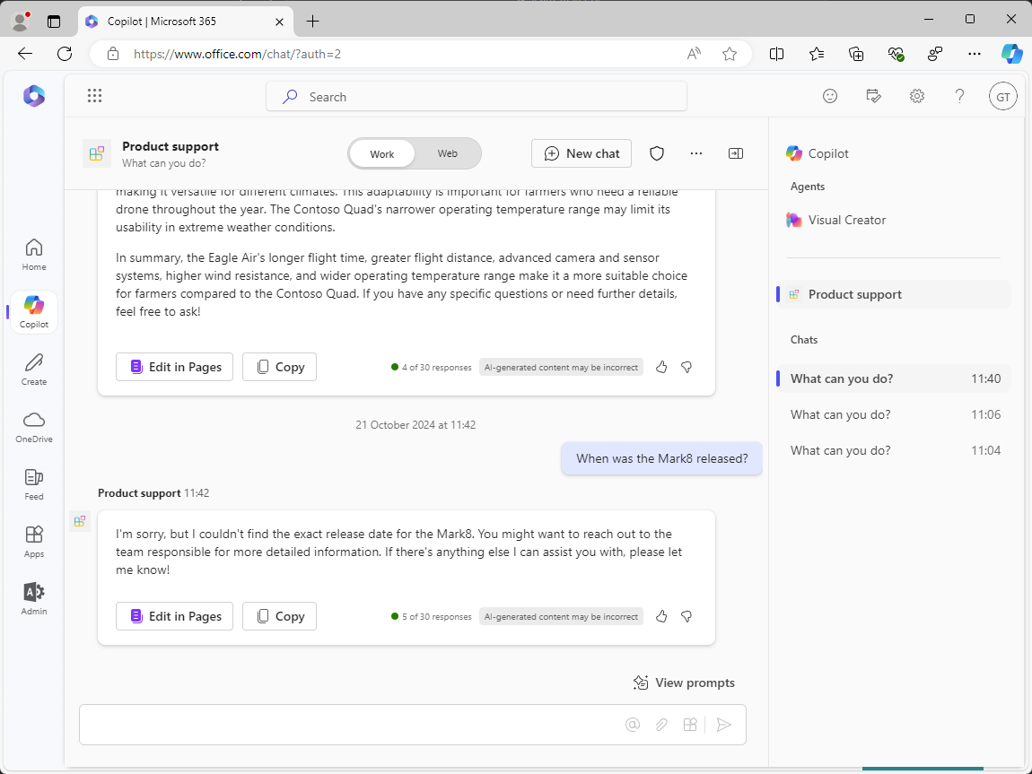Click Edit in Pages on the Mark8 response
The width and height of the screenshot is (1032, 774).
pyautogui.click(x=174, y=616)
